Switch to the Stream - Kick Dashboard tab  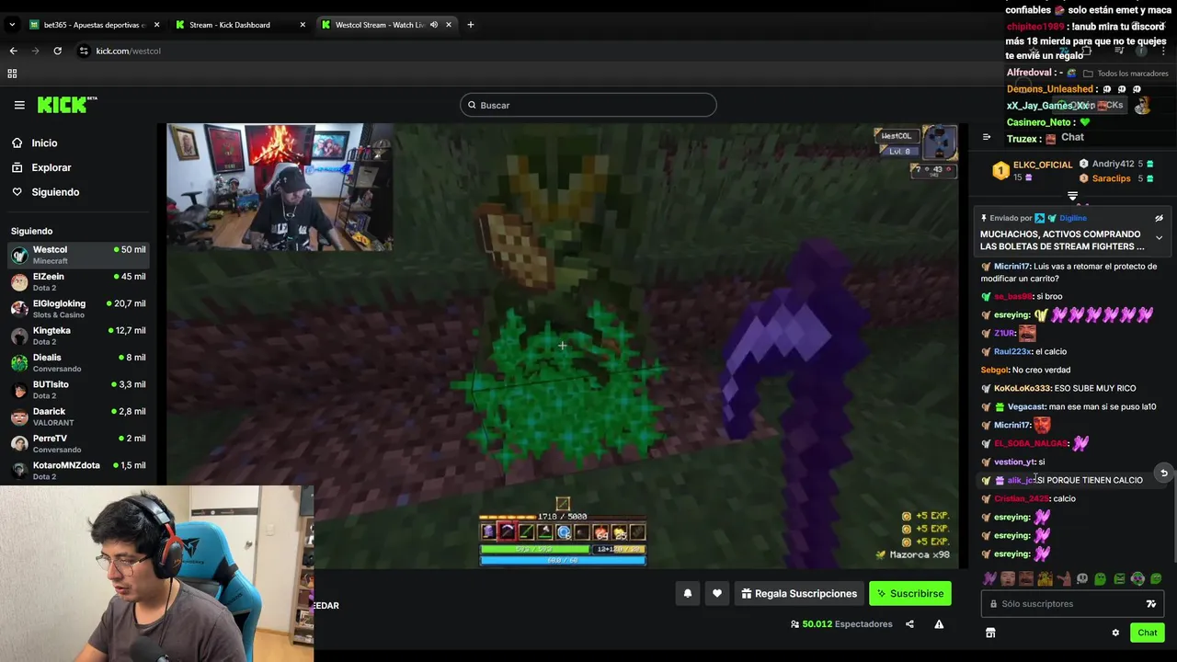(x=239, y=25)
